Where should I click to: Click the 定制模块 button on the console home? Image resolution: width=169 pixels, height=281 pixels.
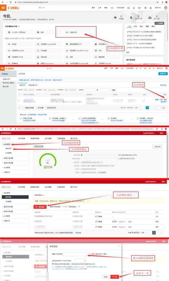(159, 23)
